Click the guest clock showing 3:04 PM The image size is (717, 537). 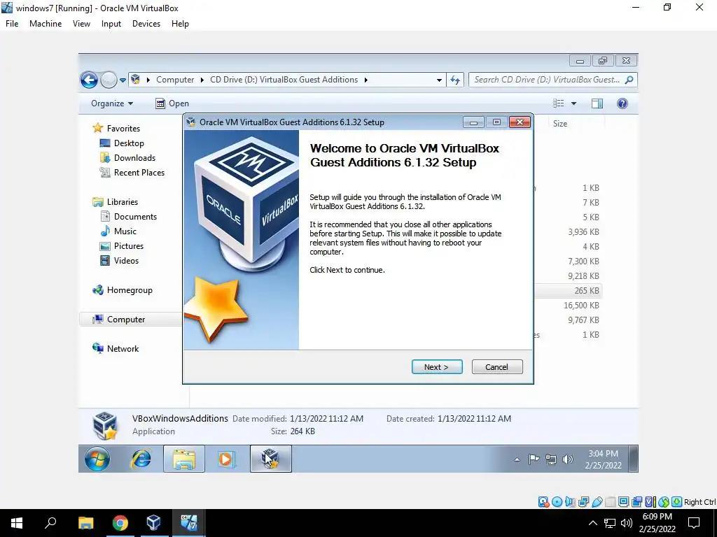[x=603, y=459]
